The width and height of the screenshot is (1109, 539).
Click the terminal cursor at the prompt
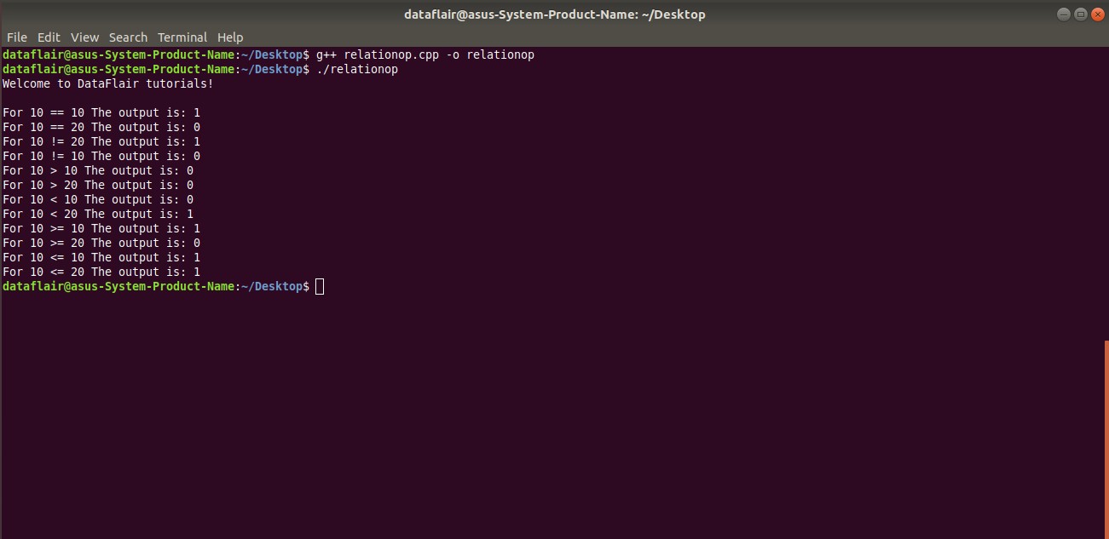tap(320, 287)
